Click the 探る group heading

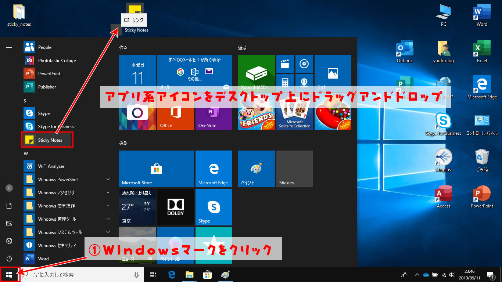(x=123, y=143)
